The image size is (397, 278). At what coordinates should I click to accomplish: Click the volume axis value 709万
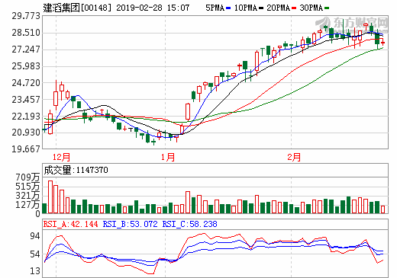pos(27,177)
